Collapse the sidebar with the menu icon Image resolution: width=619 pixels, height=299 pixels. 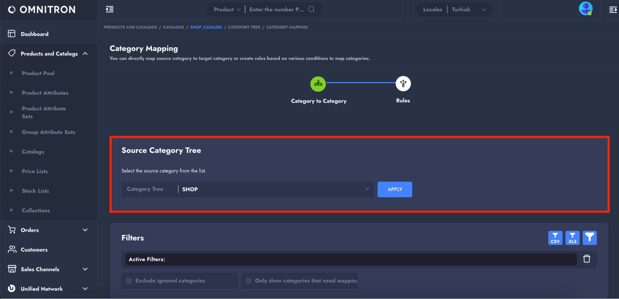[110, 10]
